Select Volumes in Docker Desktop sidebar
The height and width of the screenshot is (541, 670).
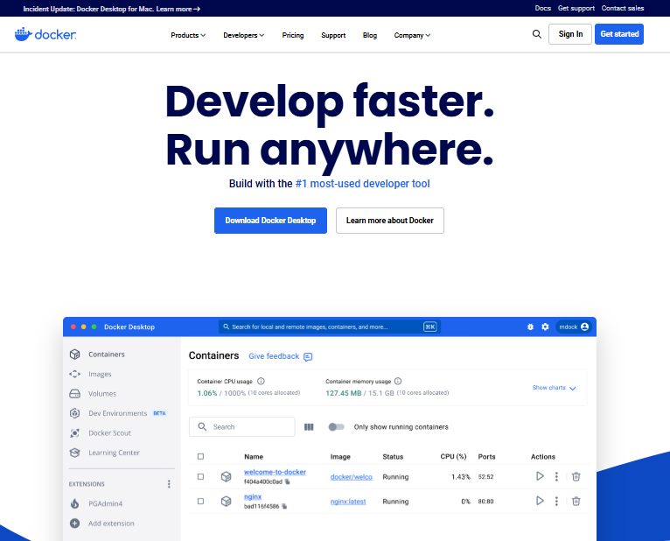[x=102, y=393]
